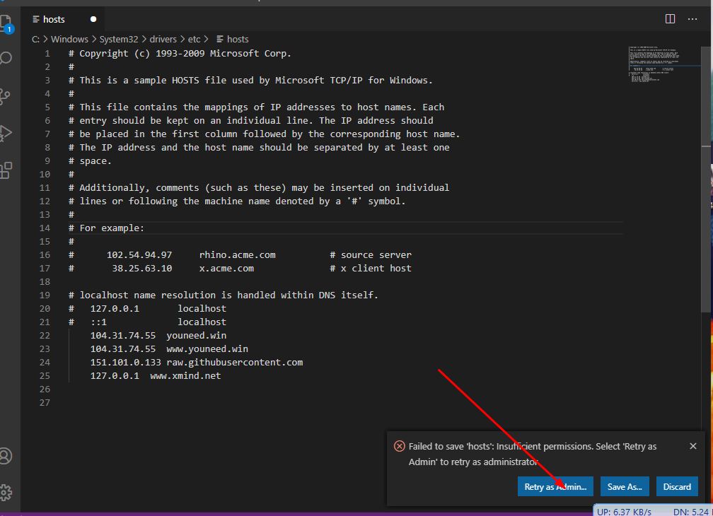Dismiss the failed-to-save notification
Screen dimensions: 713x516
click(693, 446)
